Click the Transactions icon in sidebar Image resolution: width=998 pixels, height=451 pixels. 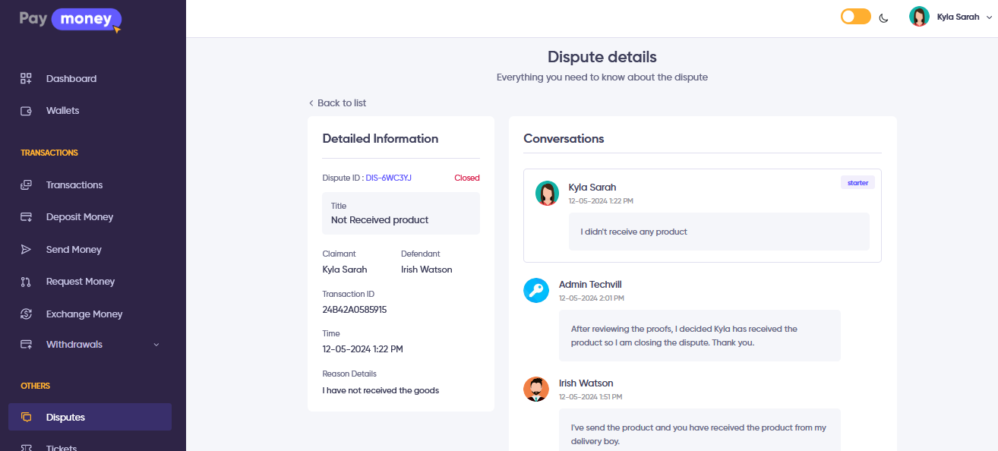[x=26, y=185]
